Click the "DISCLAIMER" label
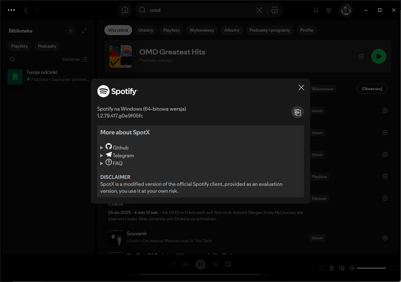The image size is (401, 282). click(115, 177)
